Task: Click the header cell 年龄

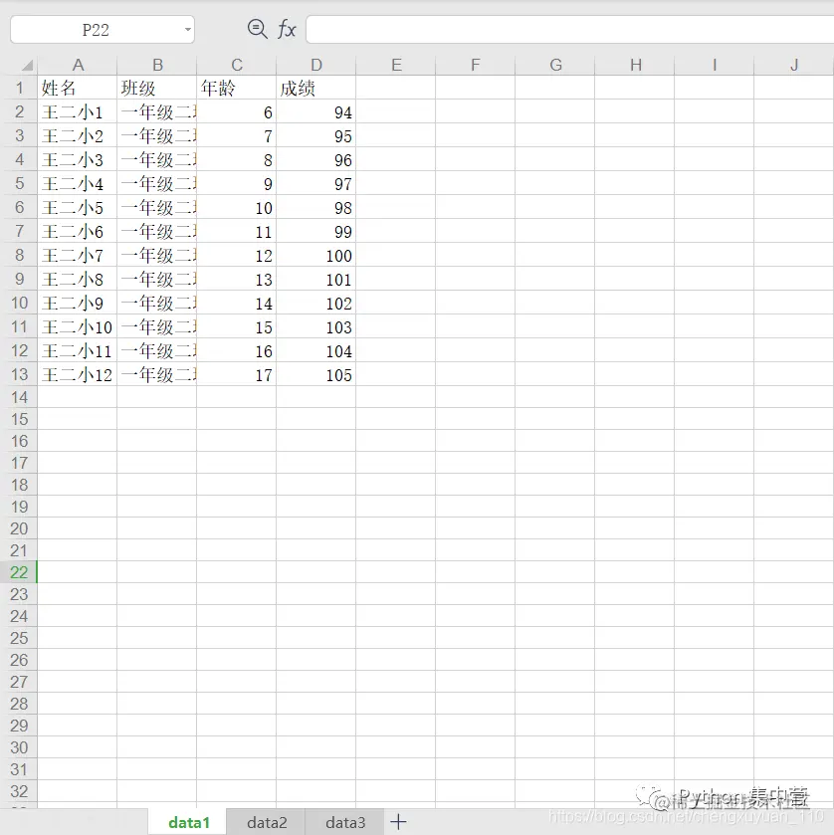Action: click(x=237, y=88)
